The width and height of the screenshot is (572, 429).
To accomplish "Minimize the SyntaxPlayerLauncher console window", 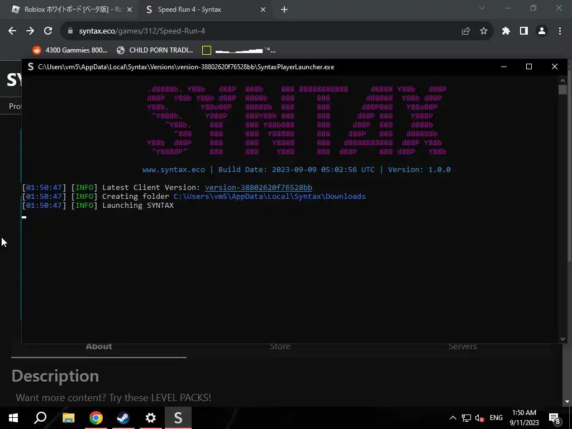I will pyautogui.click(x=504, y=67).
